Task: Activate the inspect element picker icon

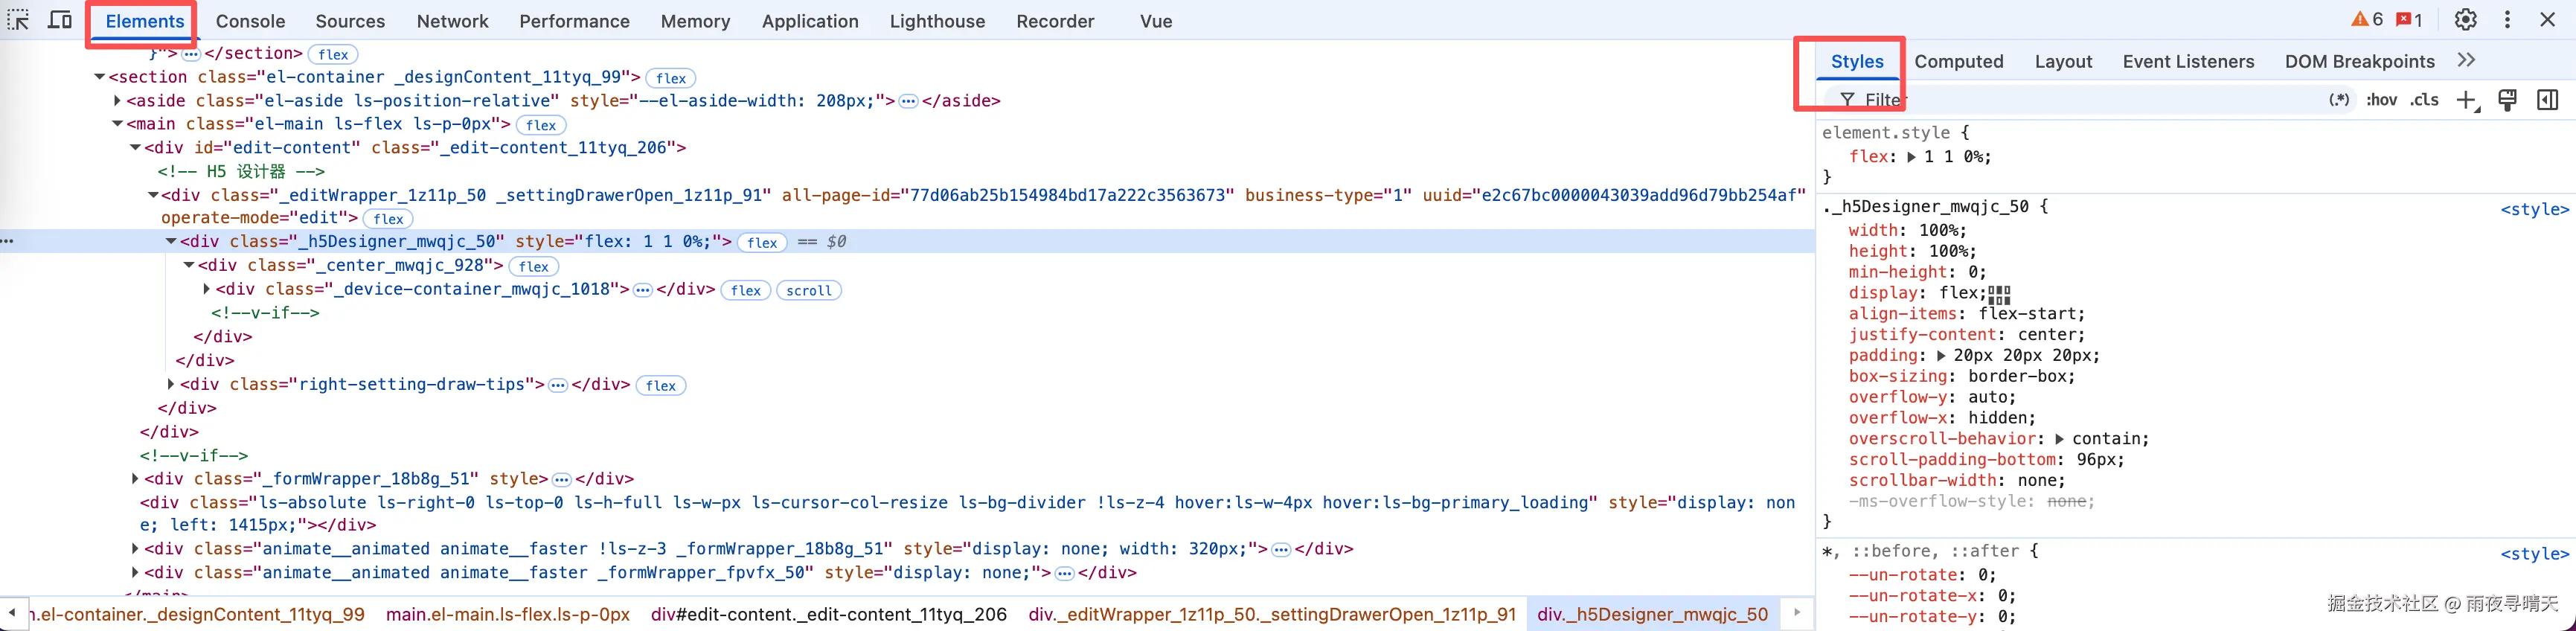Action: point(19,20)
